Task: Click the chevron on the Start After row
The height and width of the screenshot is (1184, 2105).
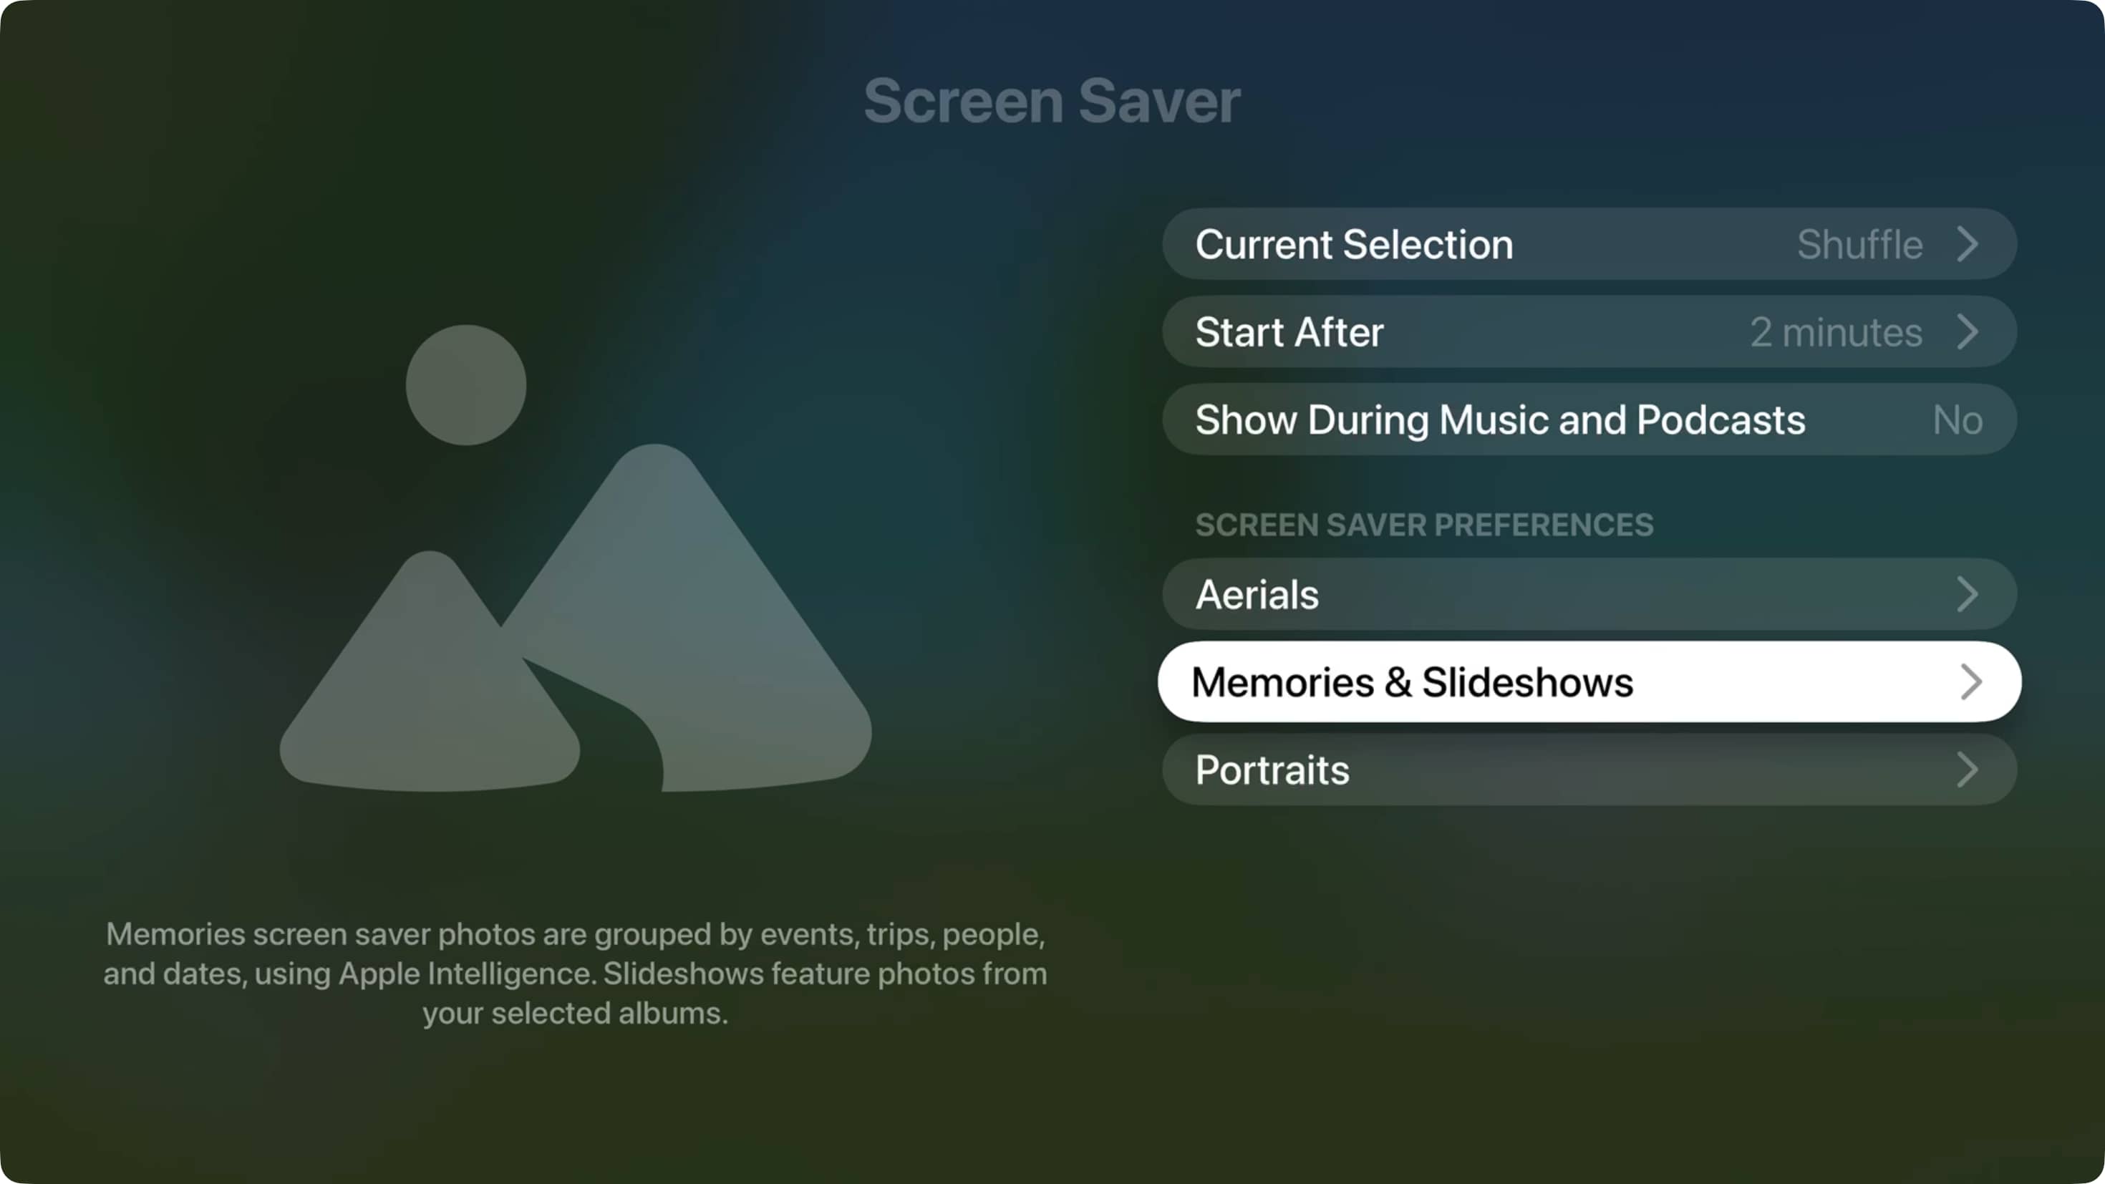Action: click(x=1968, y=331)
